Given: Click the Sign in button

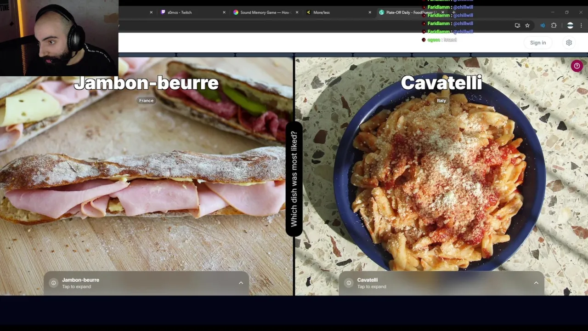Looking at the screenshot, I should point(538,43).
